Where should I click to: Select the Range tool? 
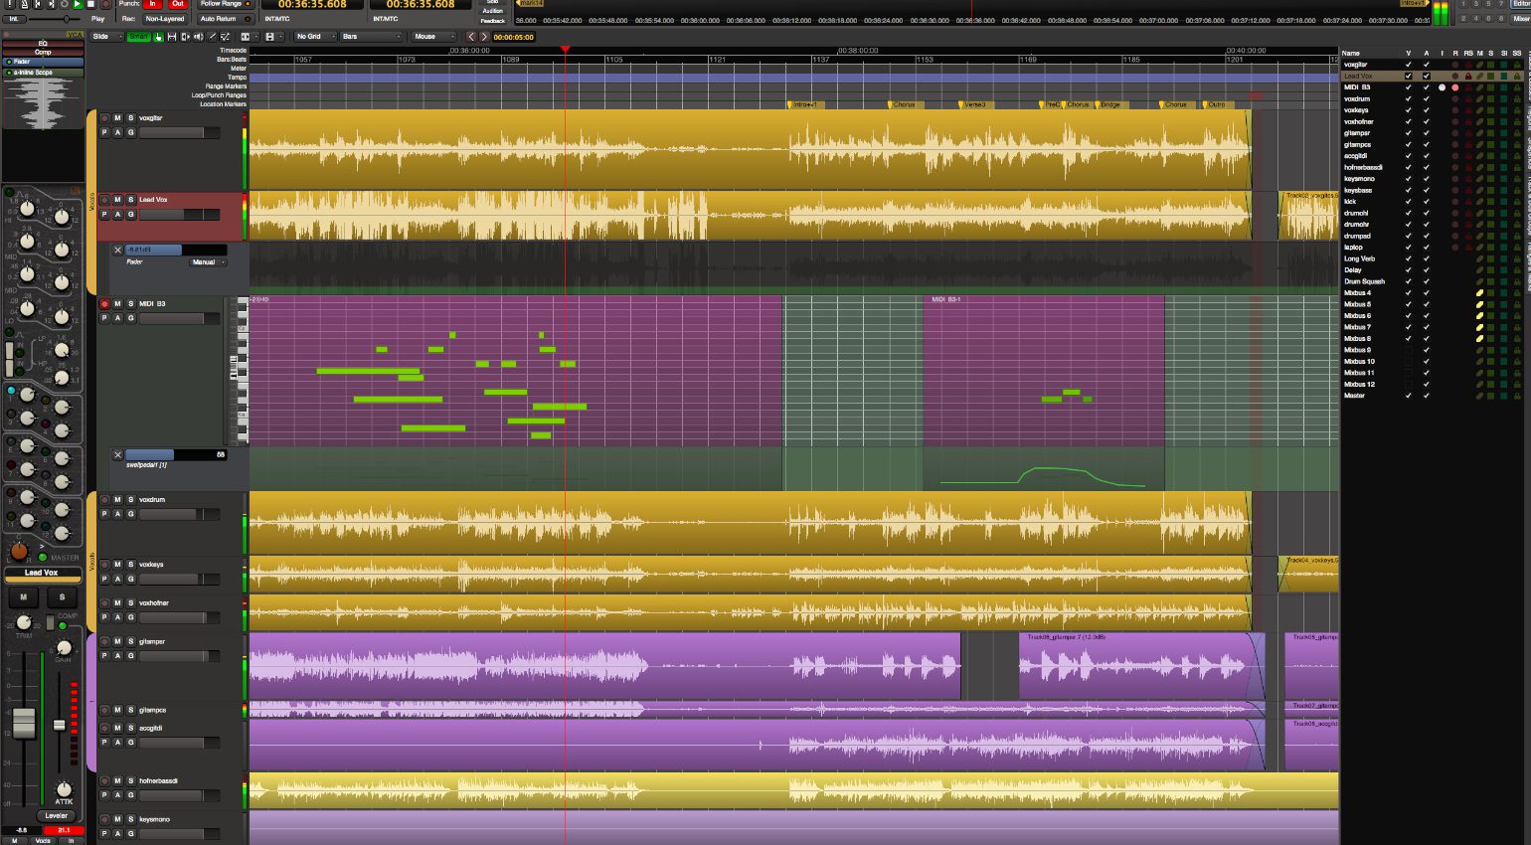coord(172,37)
